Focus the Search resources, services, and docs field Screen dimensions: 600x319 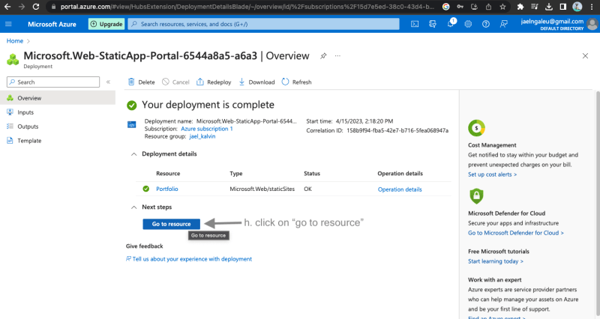263,24
